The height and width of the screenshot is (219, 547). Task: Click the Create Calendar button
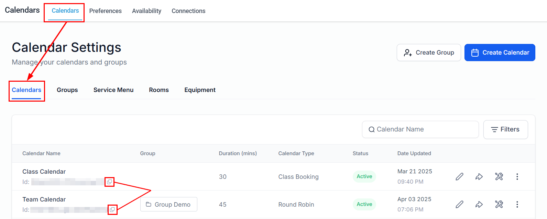(500, 53)
